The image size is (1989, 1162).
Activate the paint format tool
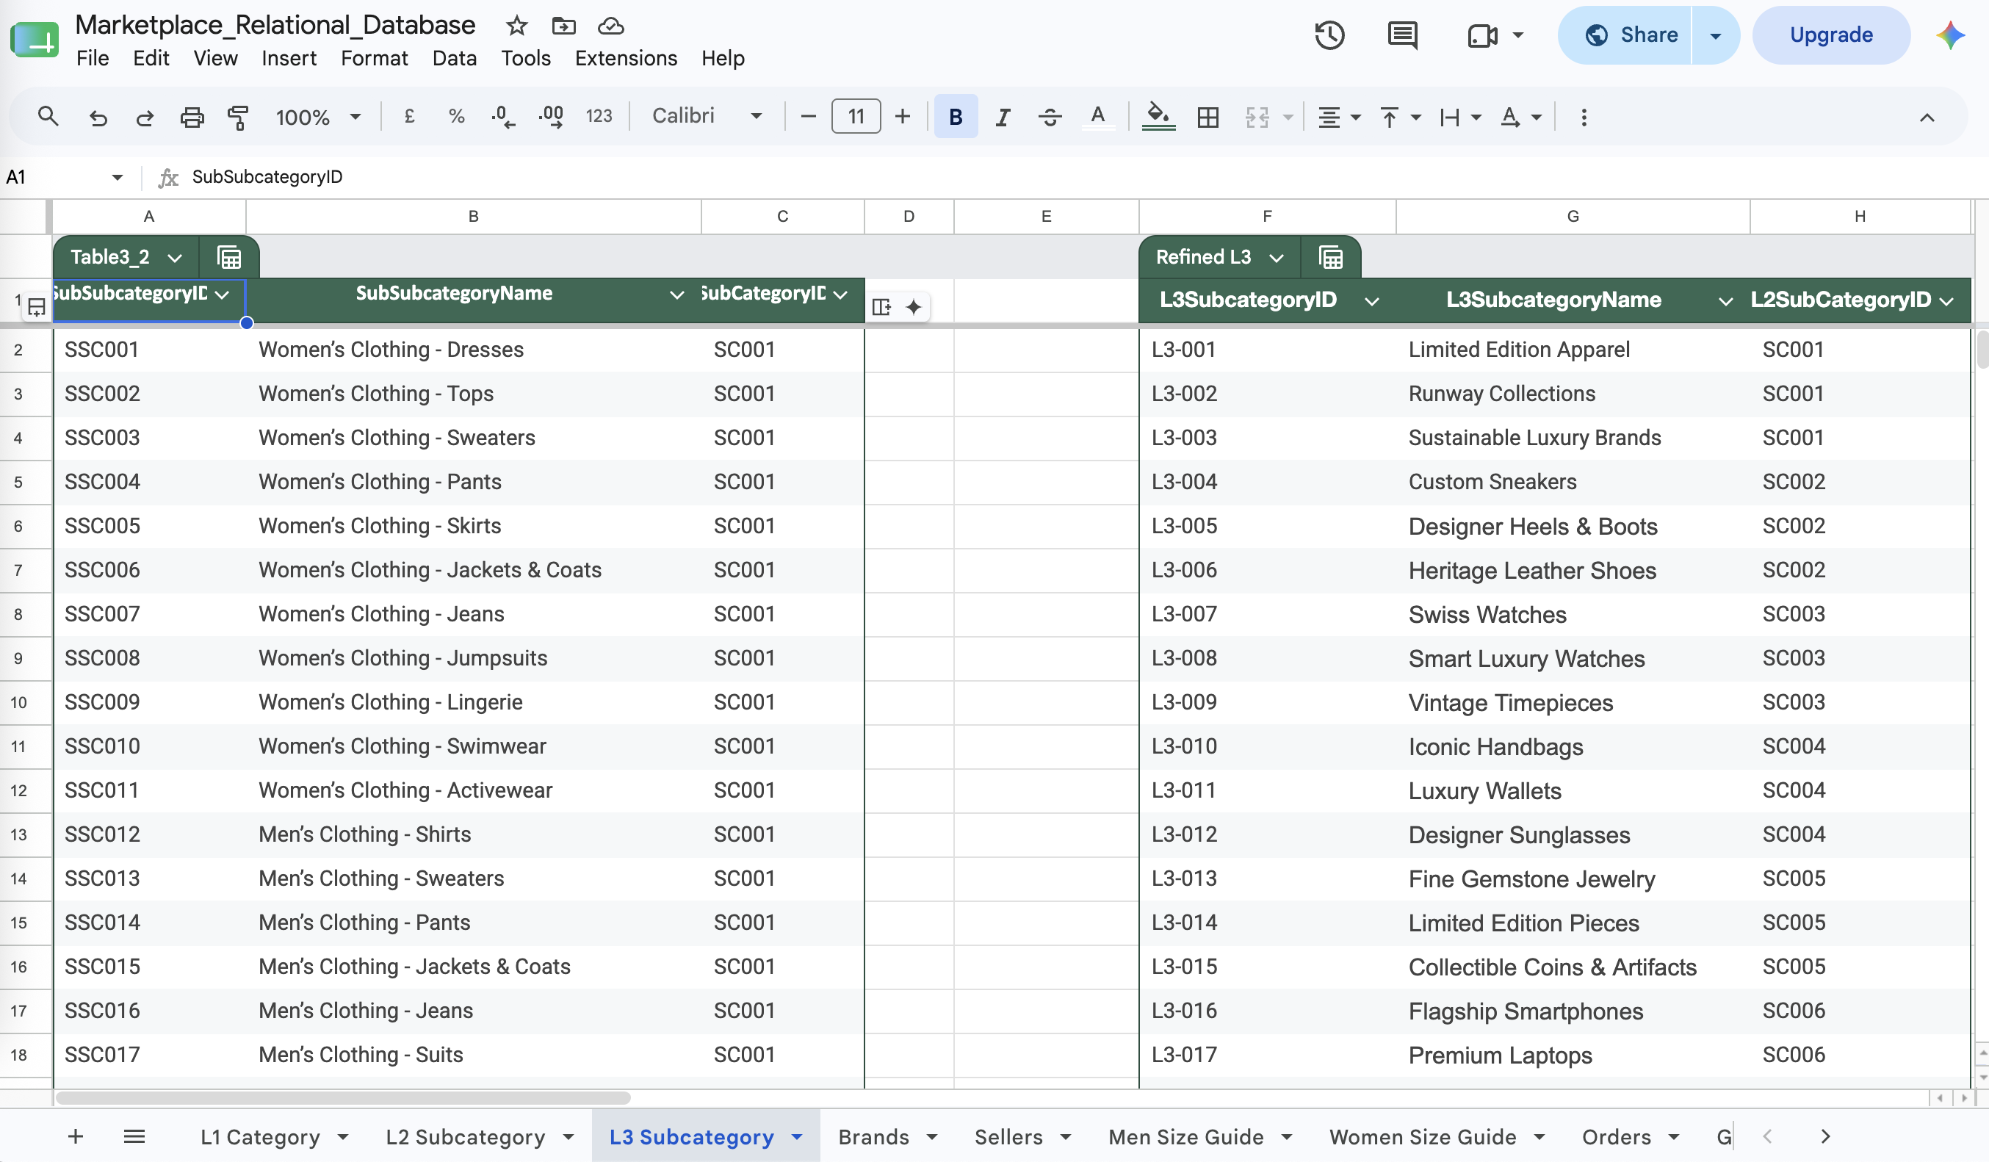[x=237, y=118]
